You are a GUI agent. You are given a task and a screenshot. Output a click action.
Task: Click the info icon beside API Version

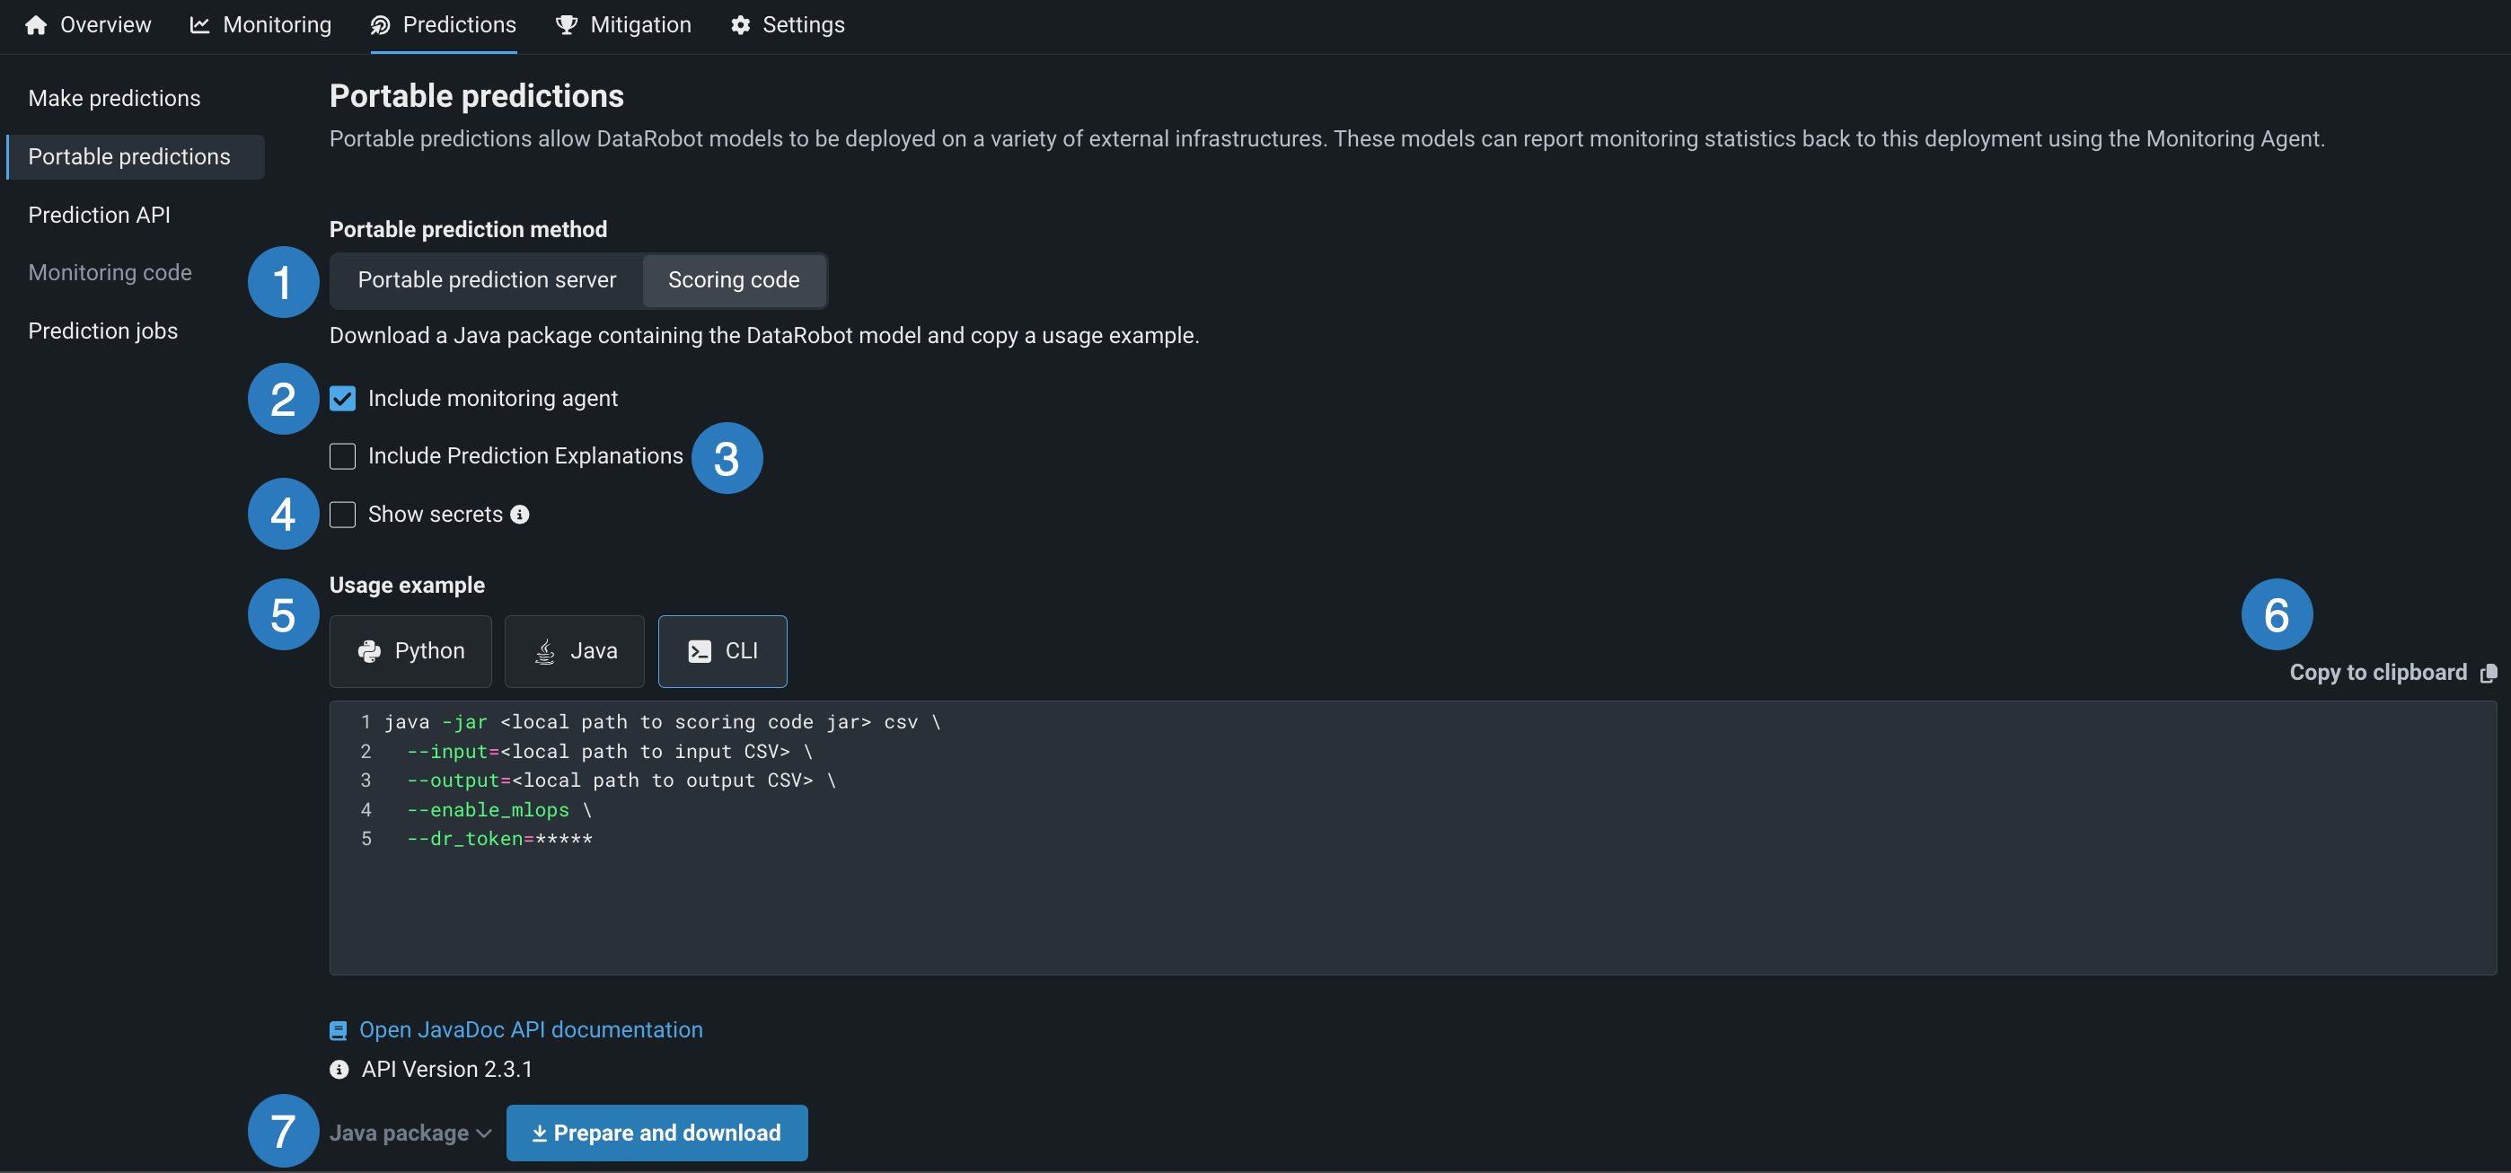click(339, 1070)
